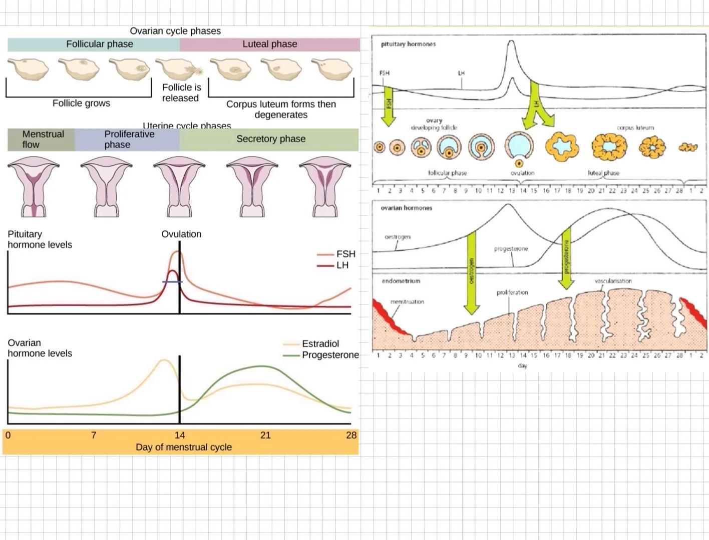Select the released follicle icon under 'Follicle is released'

(179, 69)
